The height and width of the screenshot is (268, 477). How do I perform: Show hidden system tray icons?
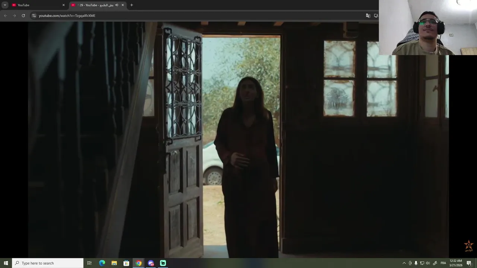point(404,263)
